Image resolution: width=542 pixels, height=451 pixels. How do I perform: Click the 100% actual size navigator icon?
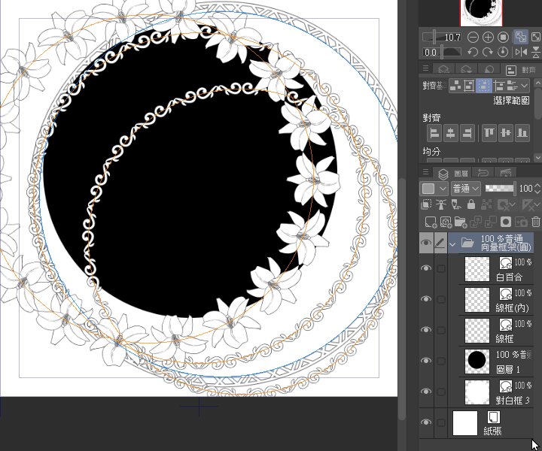click(x=504, y=37)
